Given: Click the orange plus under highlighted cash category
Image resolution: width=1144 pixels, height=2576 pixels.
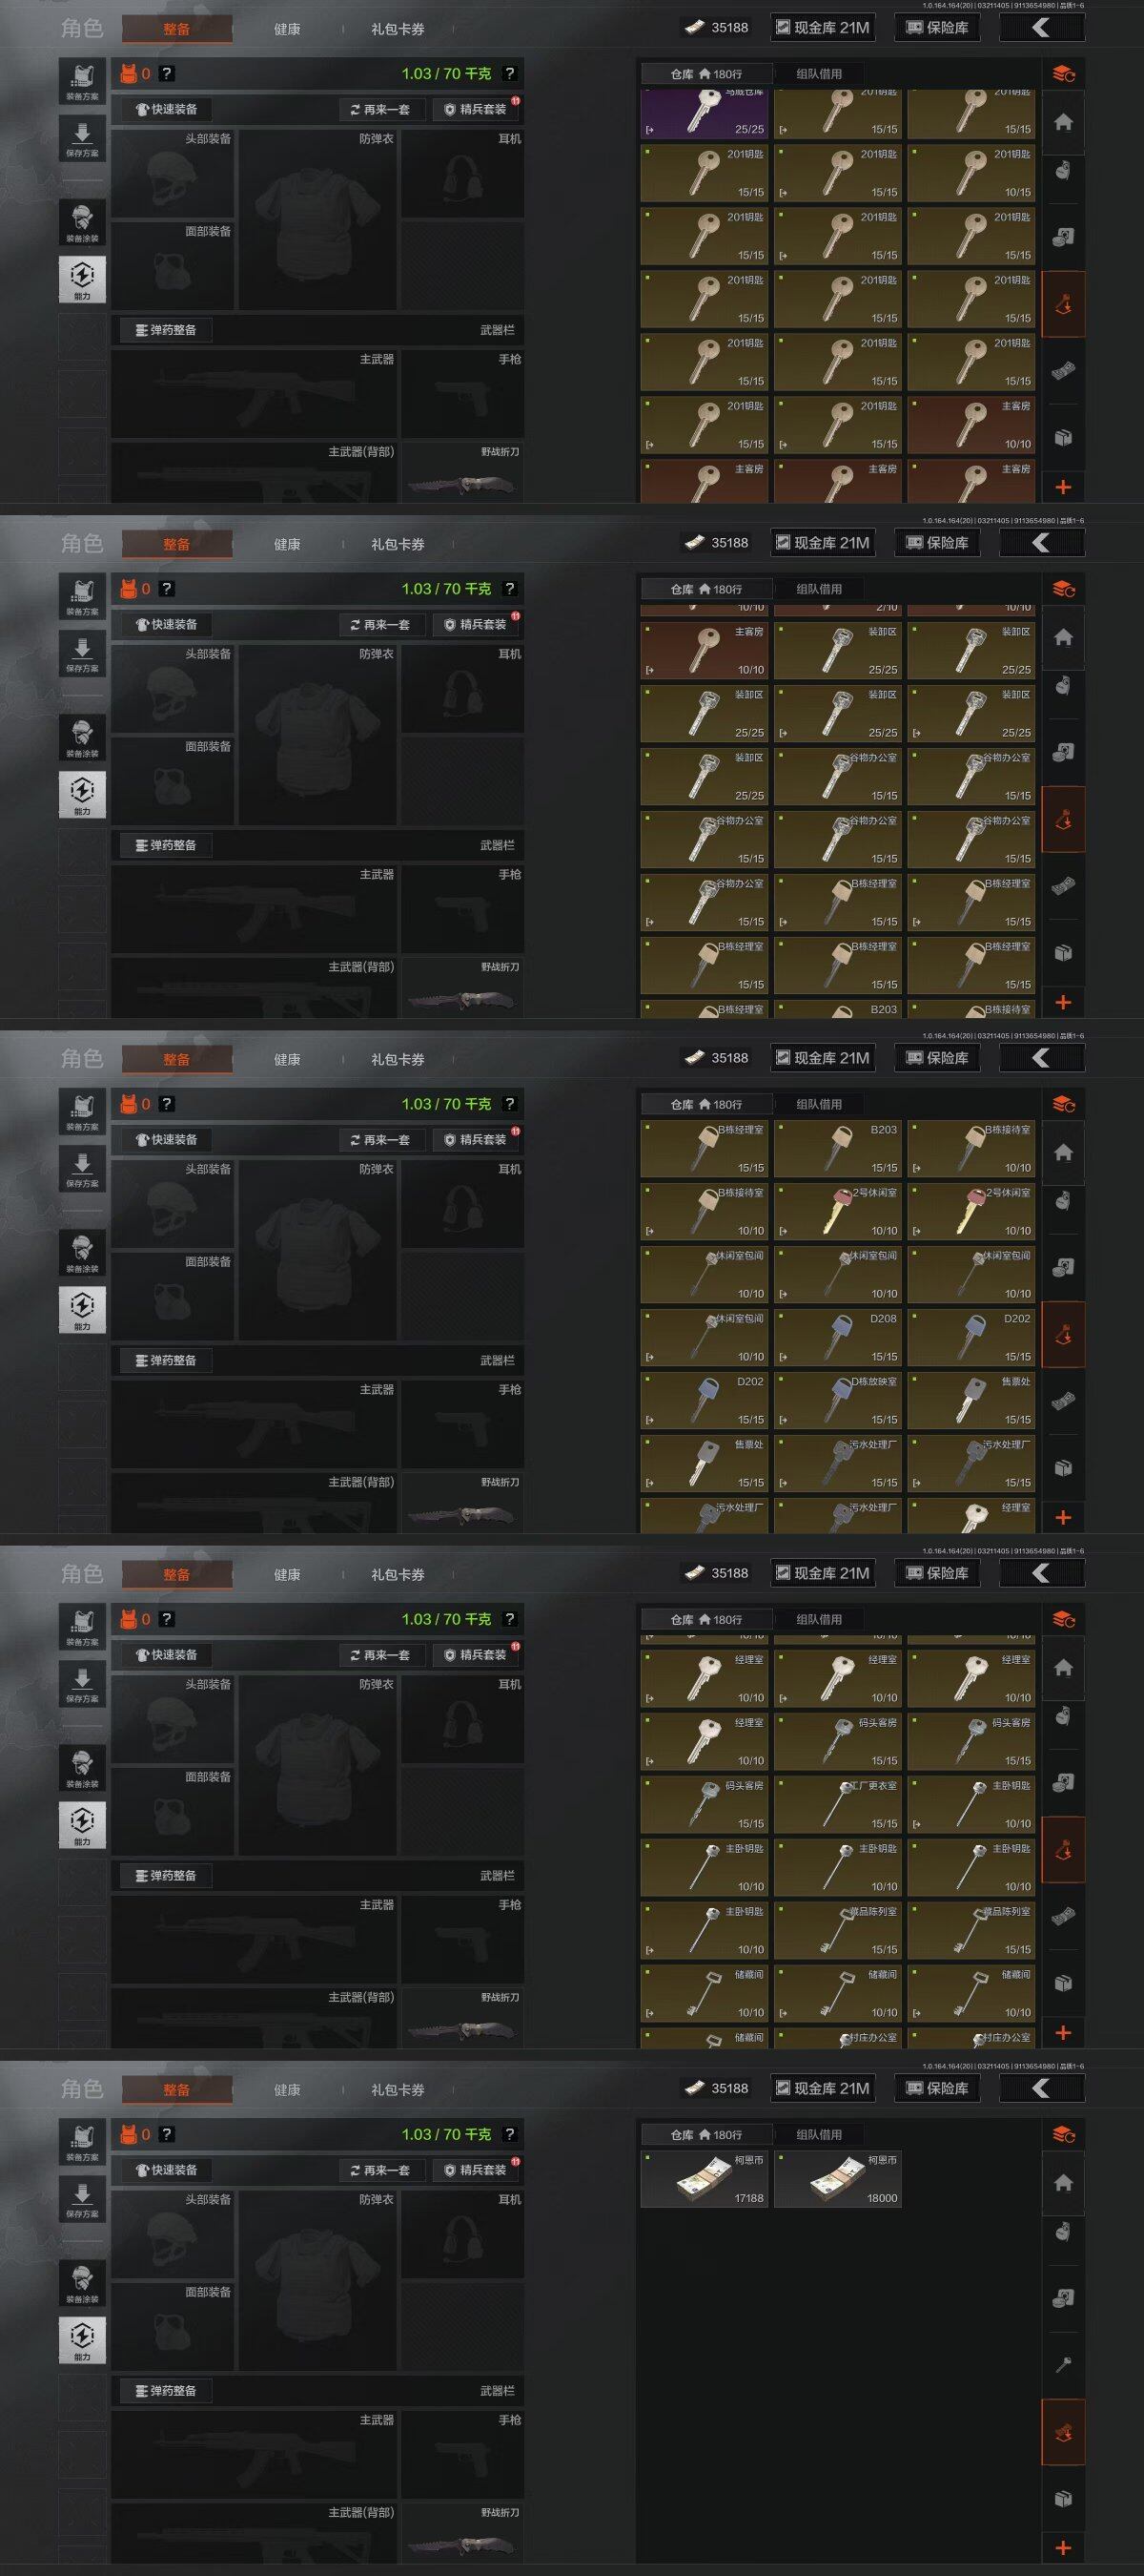Looking at the screenshot, I should tap(1063, 2547).
